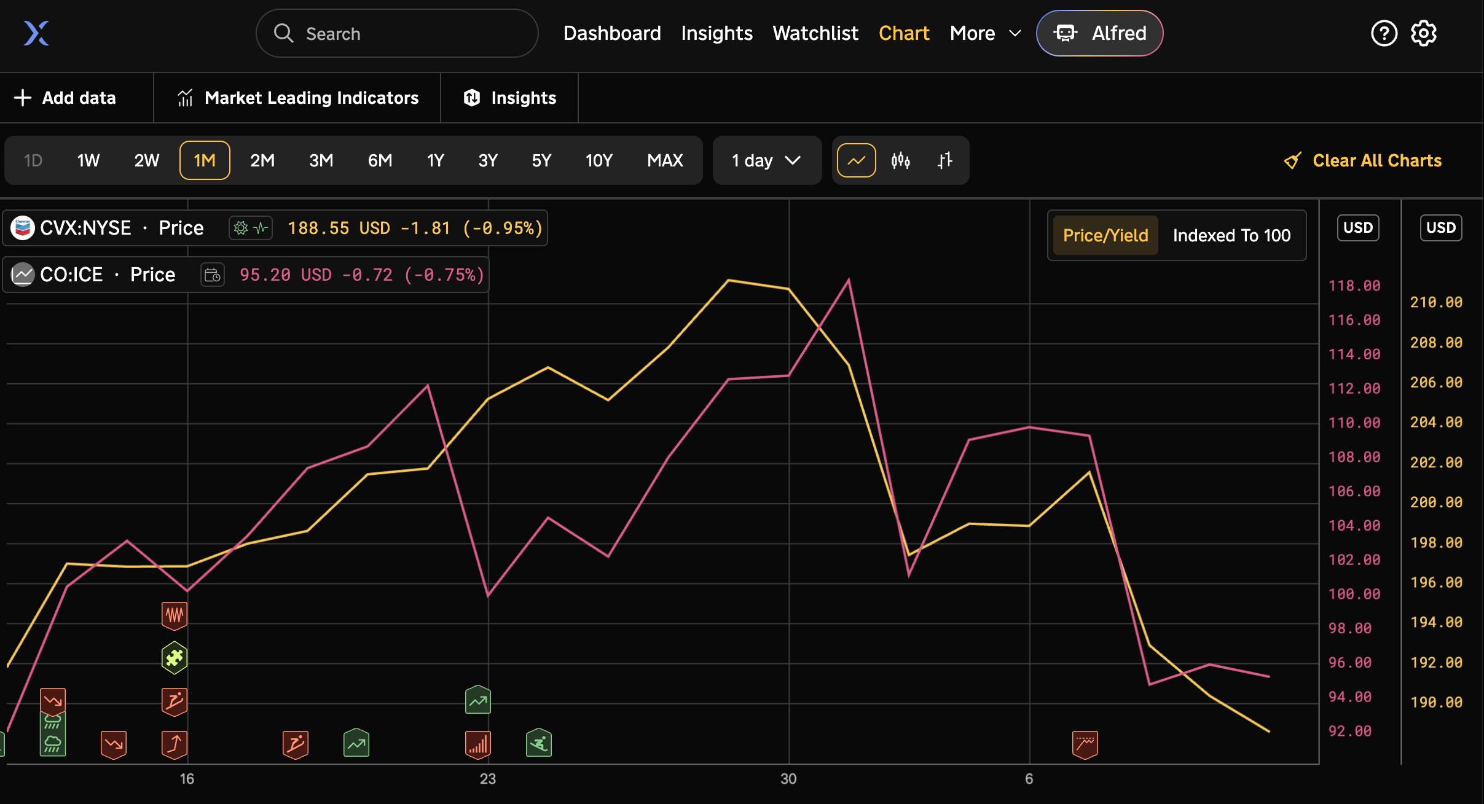Select the 10Y time range
This screenshot has height=804, width=1484.
point(599,160)
